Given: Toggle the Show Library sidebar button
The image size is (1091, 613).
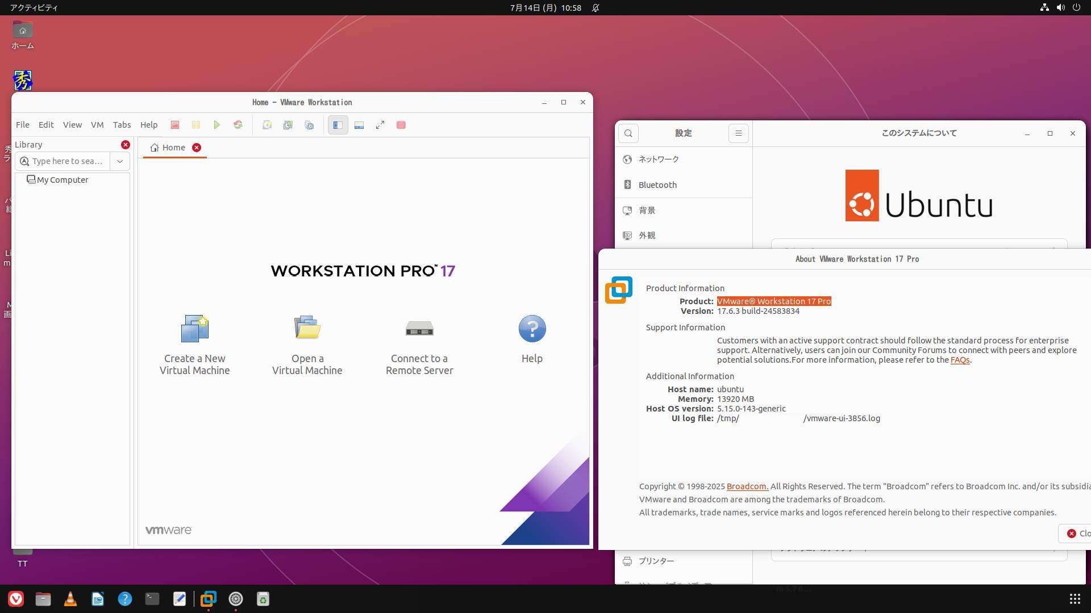Looking at the screenshot, I should (338, 125).
